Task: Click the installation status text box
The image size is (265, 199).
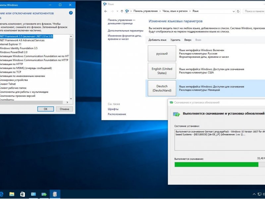Action: [220, 140]
